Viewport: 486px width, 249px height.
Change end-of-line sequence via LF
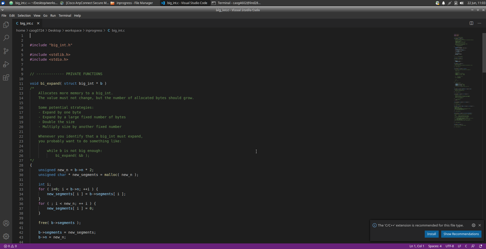[x=459, y=246]
